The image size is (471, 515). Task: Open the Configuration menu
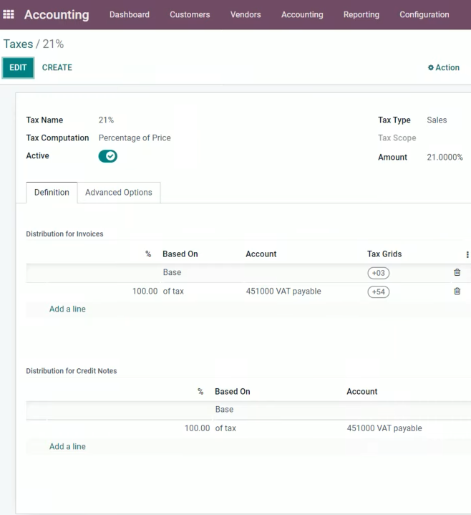coord(424,14)
